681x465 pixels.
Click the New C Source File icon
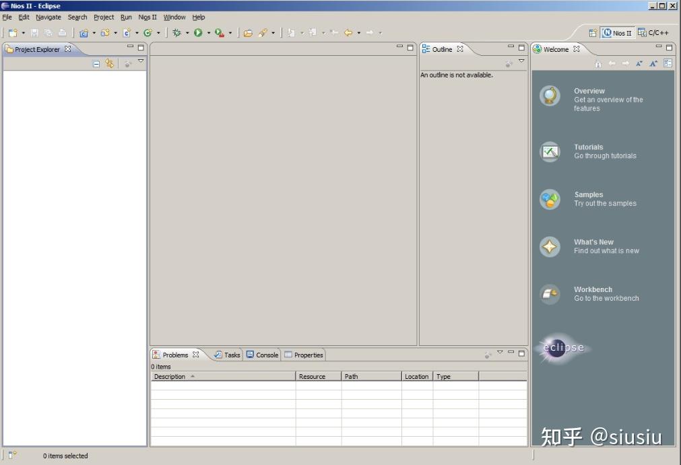tap(127, 32)
